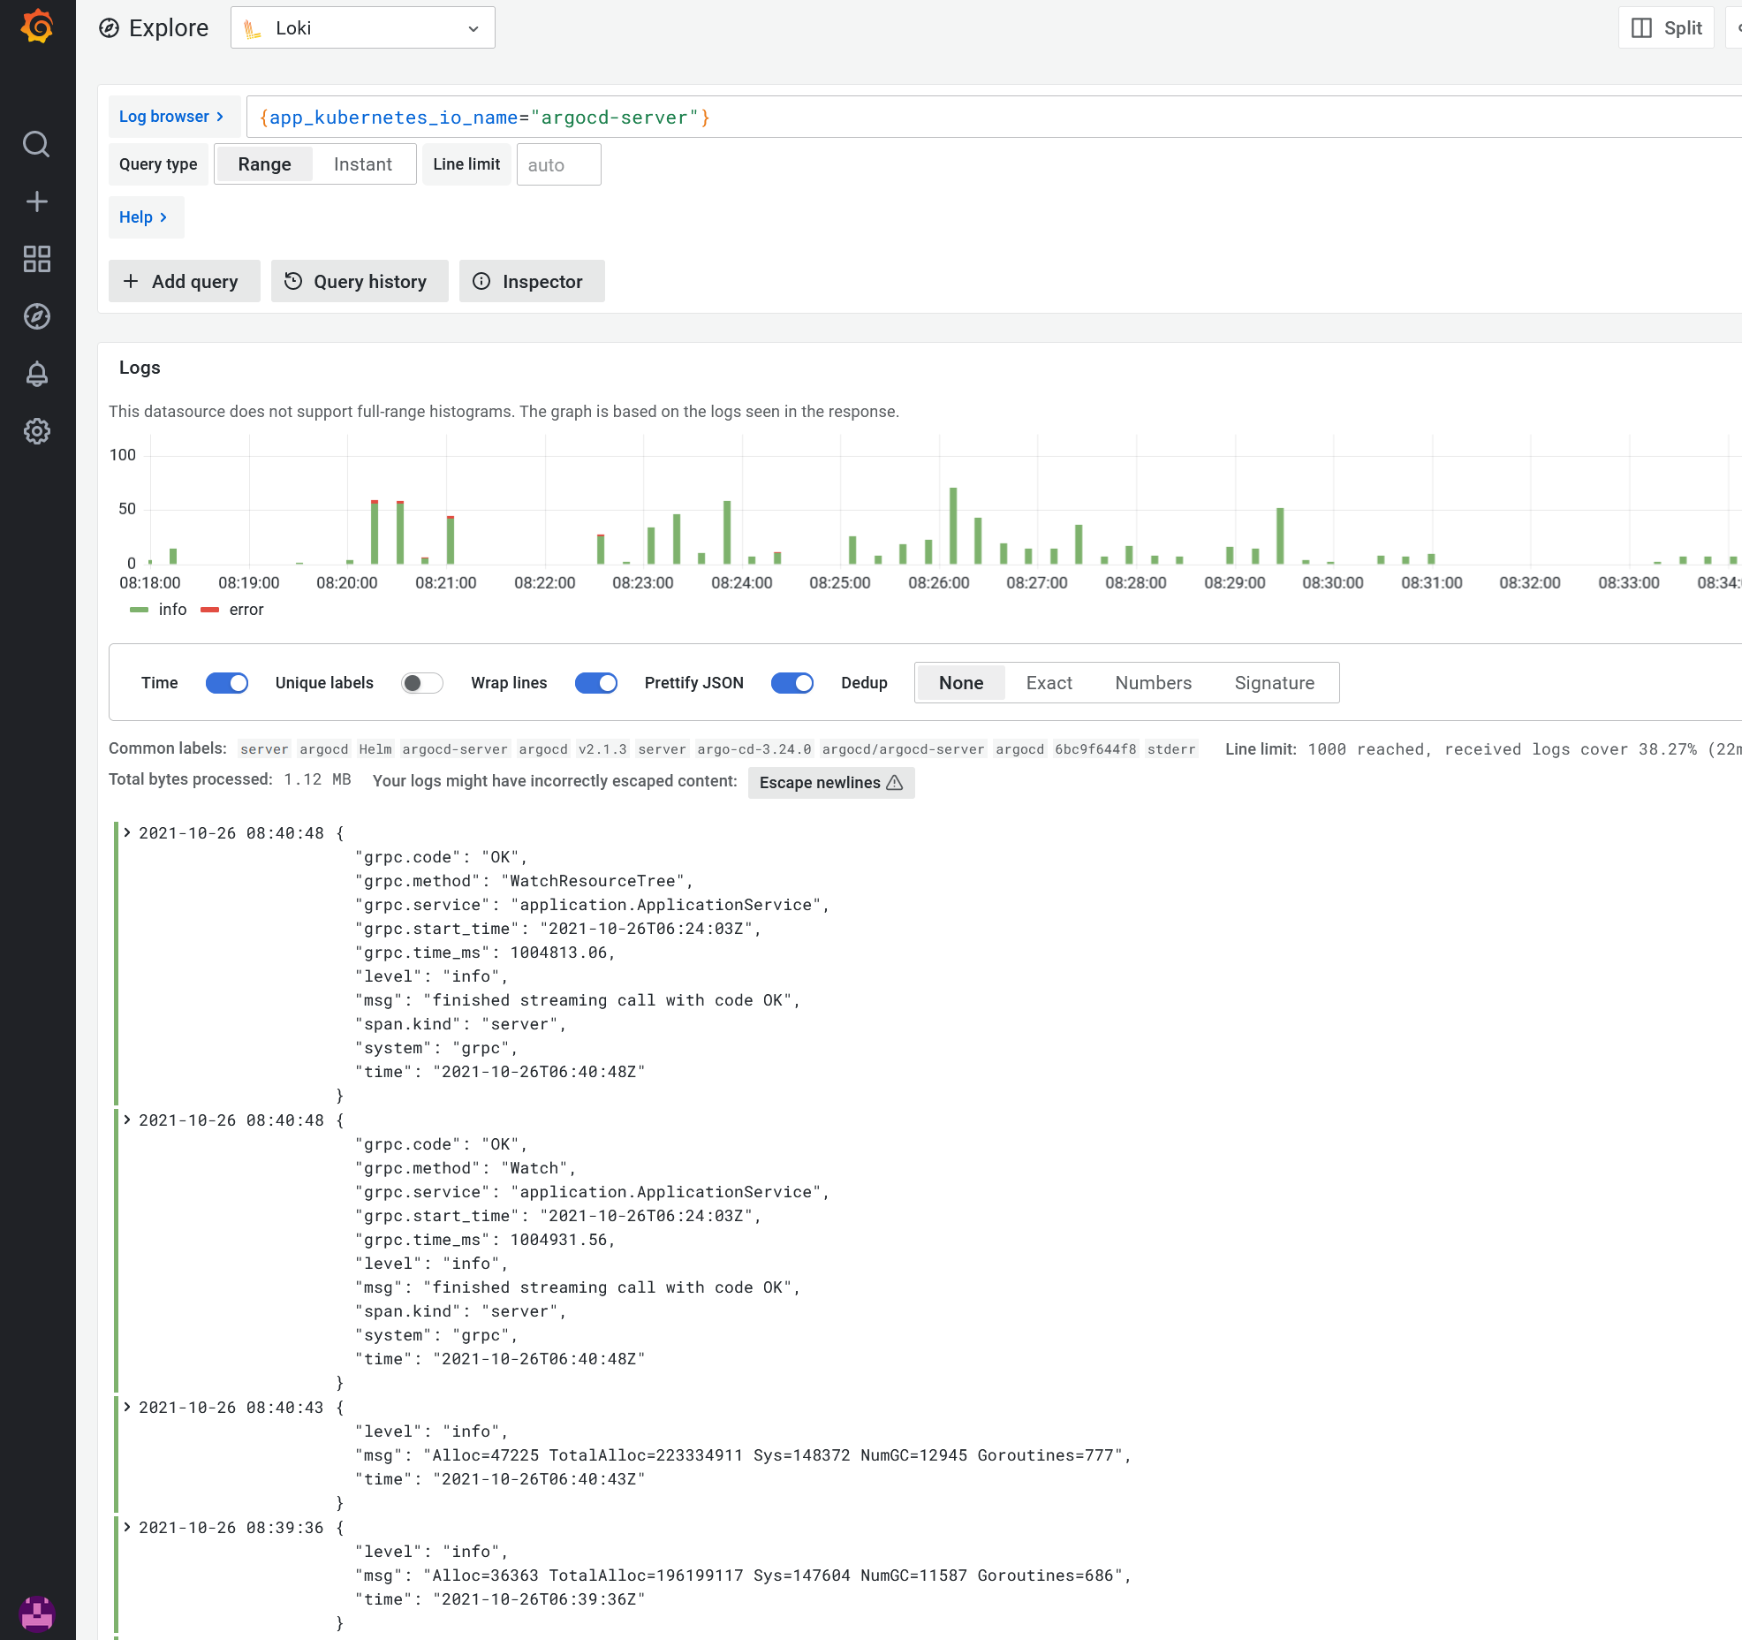The height and width of the screenshot is (1640, 1742).
Task: Click the user avatar at sidebar bottom
Action: [37, 1613]
